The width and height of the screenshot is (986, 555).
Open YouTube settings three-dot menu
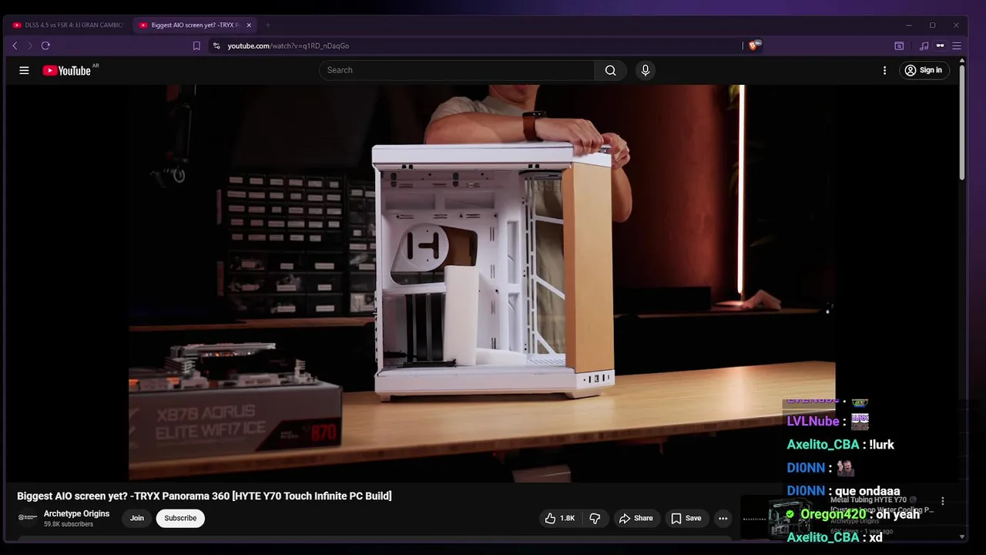click(884, 70)
